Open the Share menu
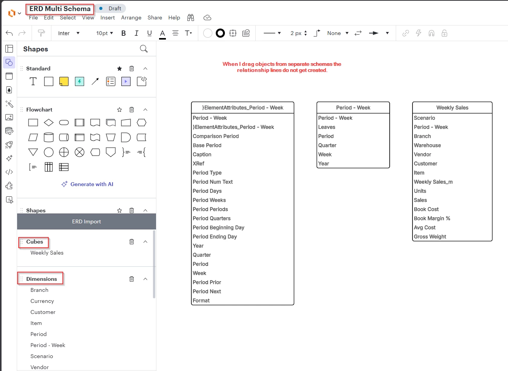 [155, 18]
